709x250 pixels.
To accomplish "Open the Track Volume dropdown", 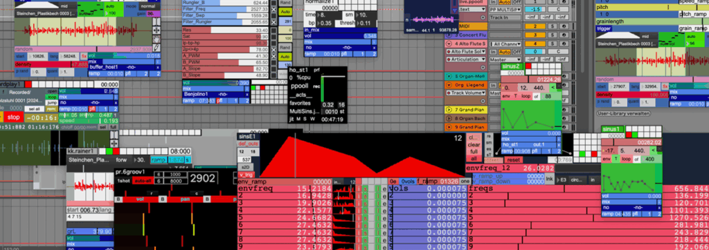I will [466, 93].
